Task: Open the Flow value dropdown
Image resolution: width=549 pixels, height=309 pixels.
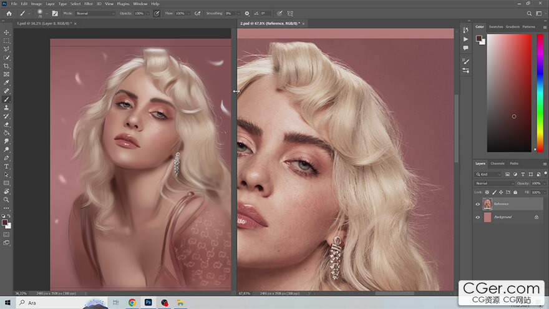Action: click(188, 13)
